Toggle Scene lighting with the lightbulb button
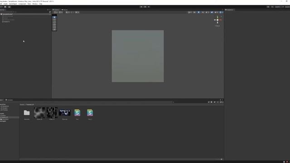This screenshot has width=290, height=163. [198, 12]
